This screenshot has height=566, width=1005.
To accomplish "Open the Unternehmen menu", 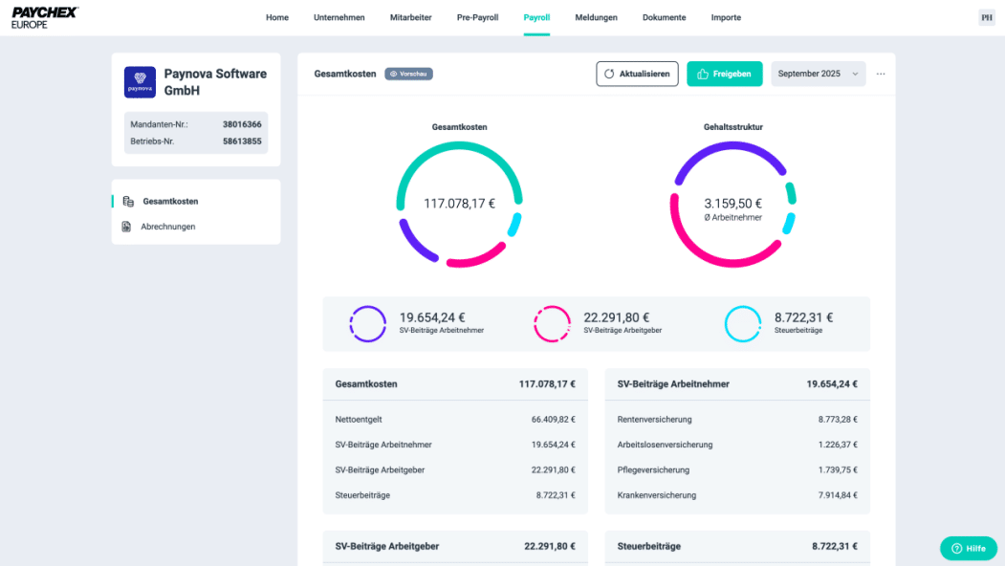I will click(339, 17).
